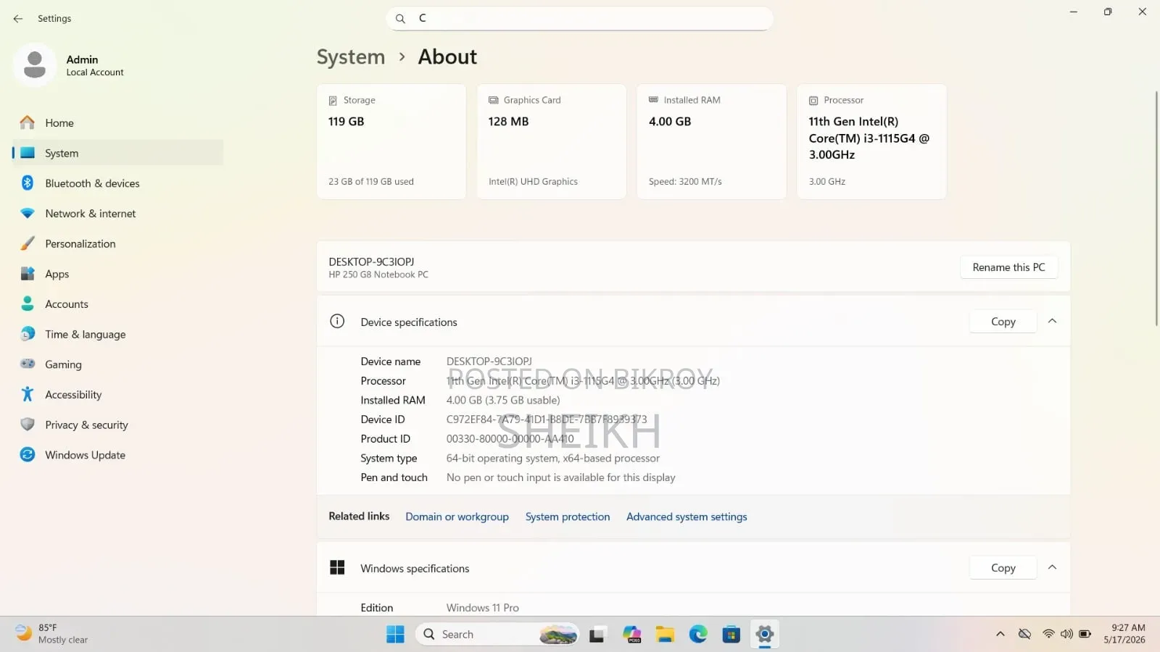This screenshot has width=1160, height=652.
Task: Click the Gaming controller icon in sidebar
Action: 28,364
